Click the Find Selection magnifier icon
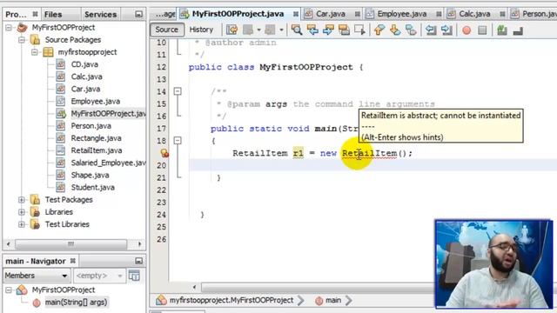Image resolution: width=557 pixels, height=313 pixels. pyautogui.click(x=297, y=30)
